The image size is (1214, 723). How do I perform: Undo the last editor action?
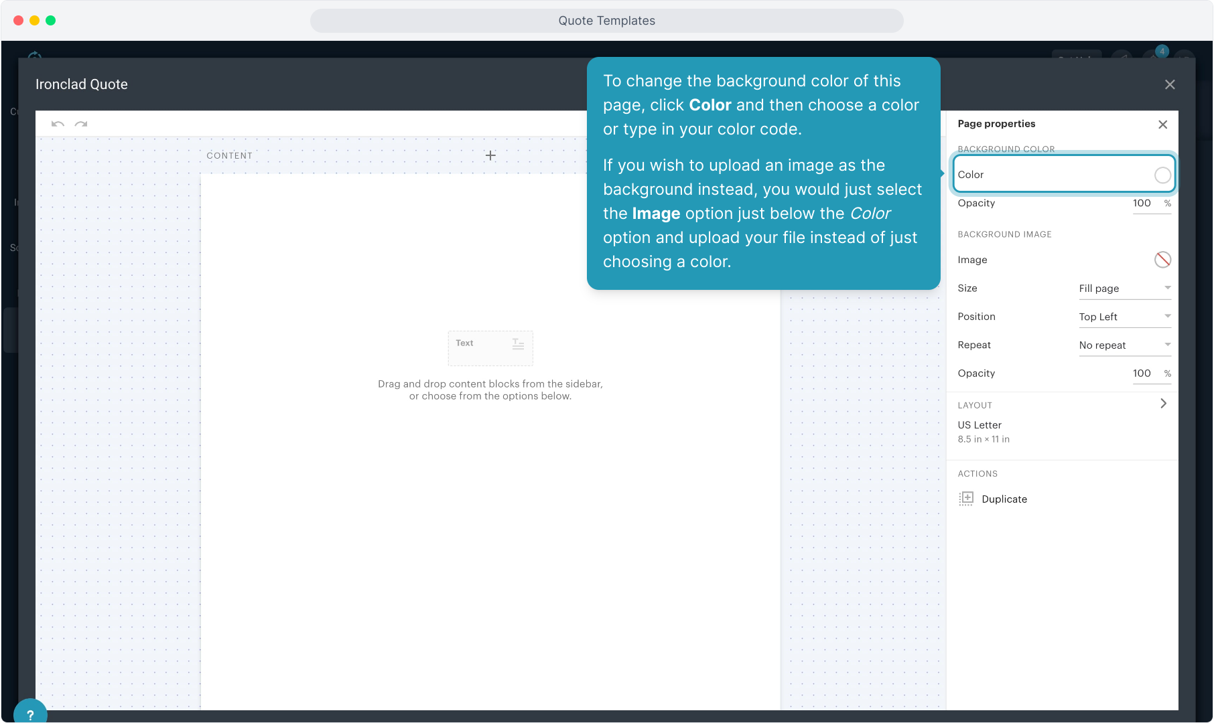pyautogui.click(x=58, y=124)
